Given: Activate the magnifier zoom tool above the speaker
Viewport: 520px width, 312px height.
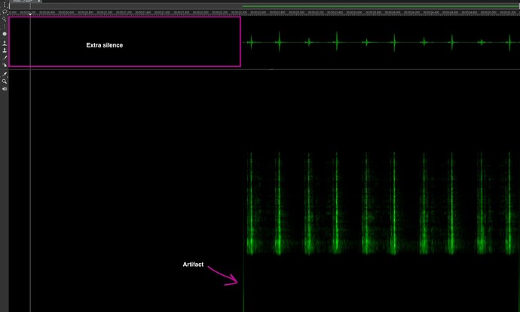Looking at the screenshot, I should tap(5, 81).
